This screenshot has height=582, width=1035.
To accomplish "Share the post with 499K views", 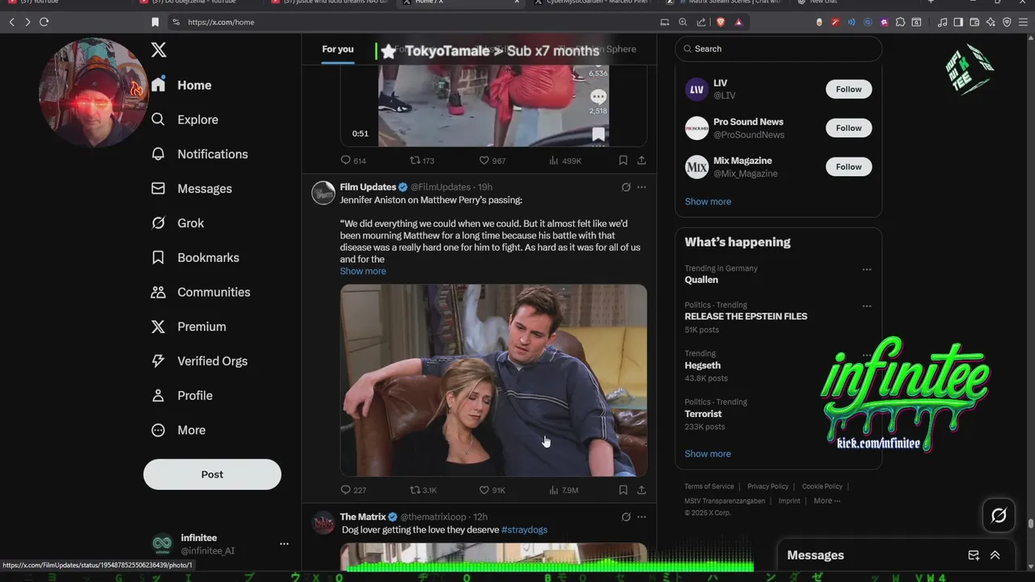I will [x=641, y=161].
